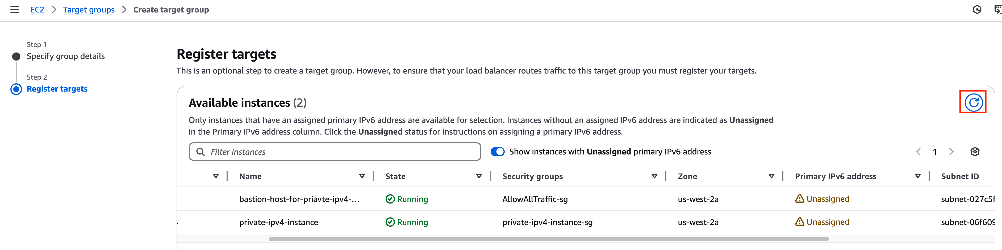This screenshot has width=1002, height=250.
Task: Sort by Name column arrow
Action: point(362,176)
